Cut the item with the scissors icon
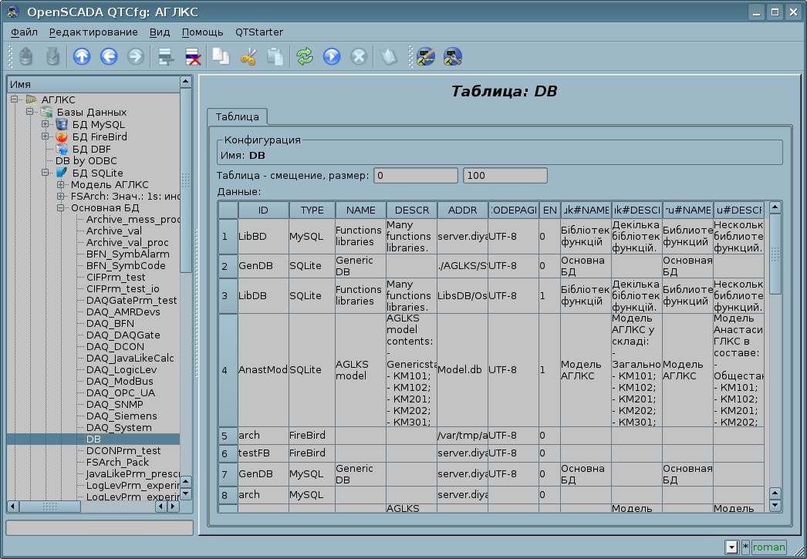 (x=248, y=56)
